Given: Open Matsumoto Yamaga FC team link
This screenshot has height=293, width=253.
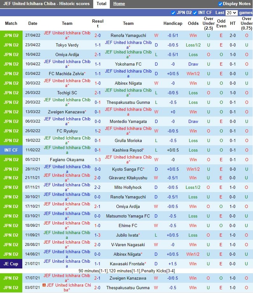Looking at the screenshot, I should (128, 216).
